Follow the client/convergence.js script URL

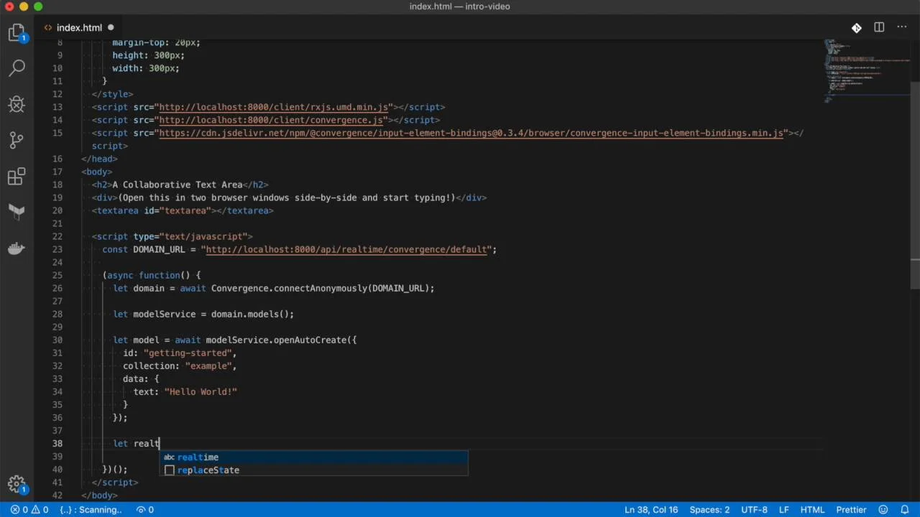pyautogui.click(x=271, y=120)
